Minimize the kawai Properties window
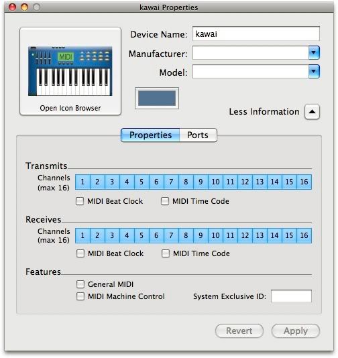This screenshot has width=338, height=358. 24,7
